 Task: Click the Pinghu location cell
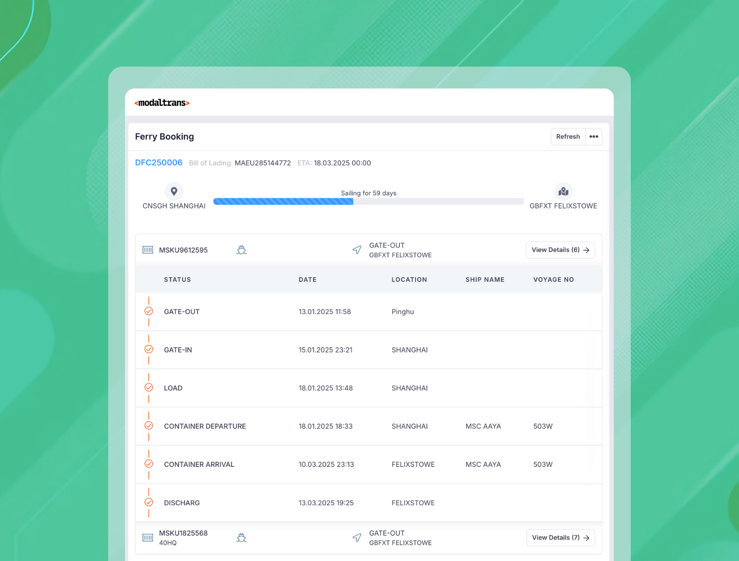point(403,312)
